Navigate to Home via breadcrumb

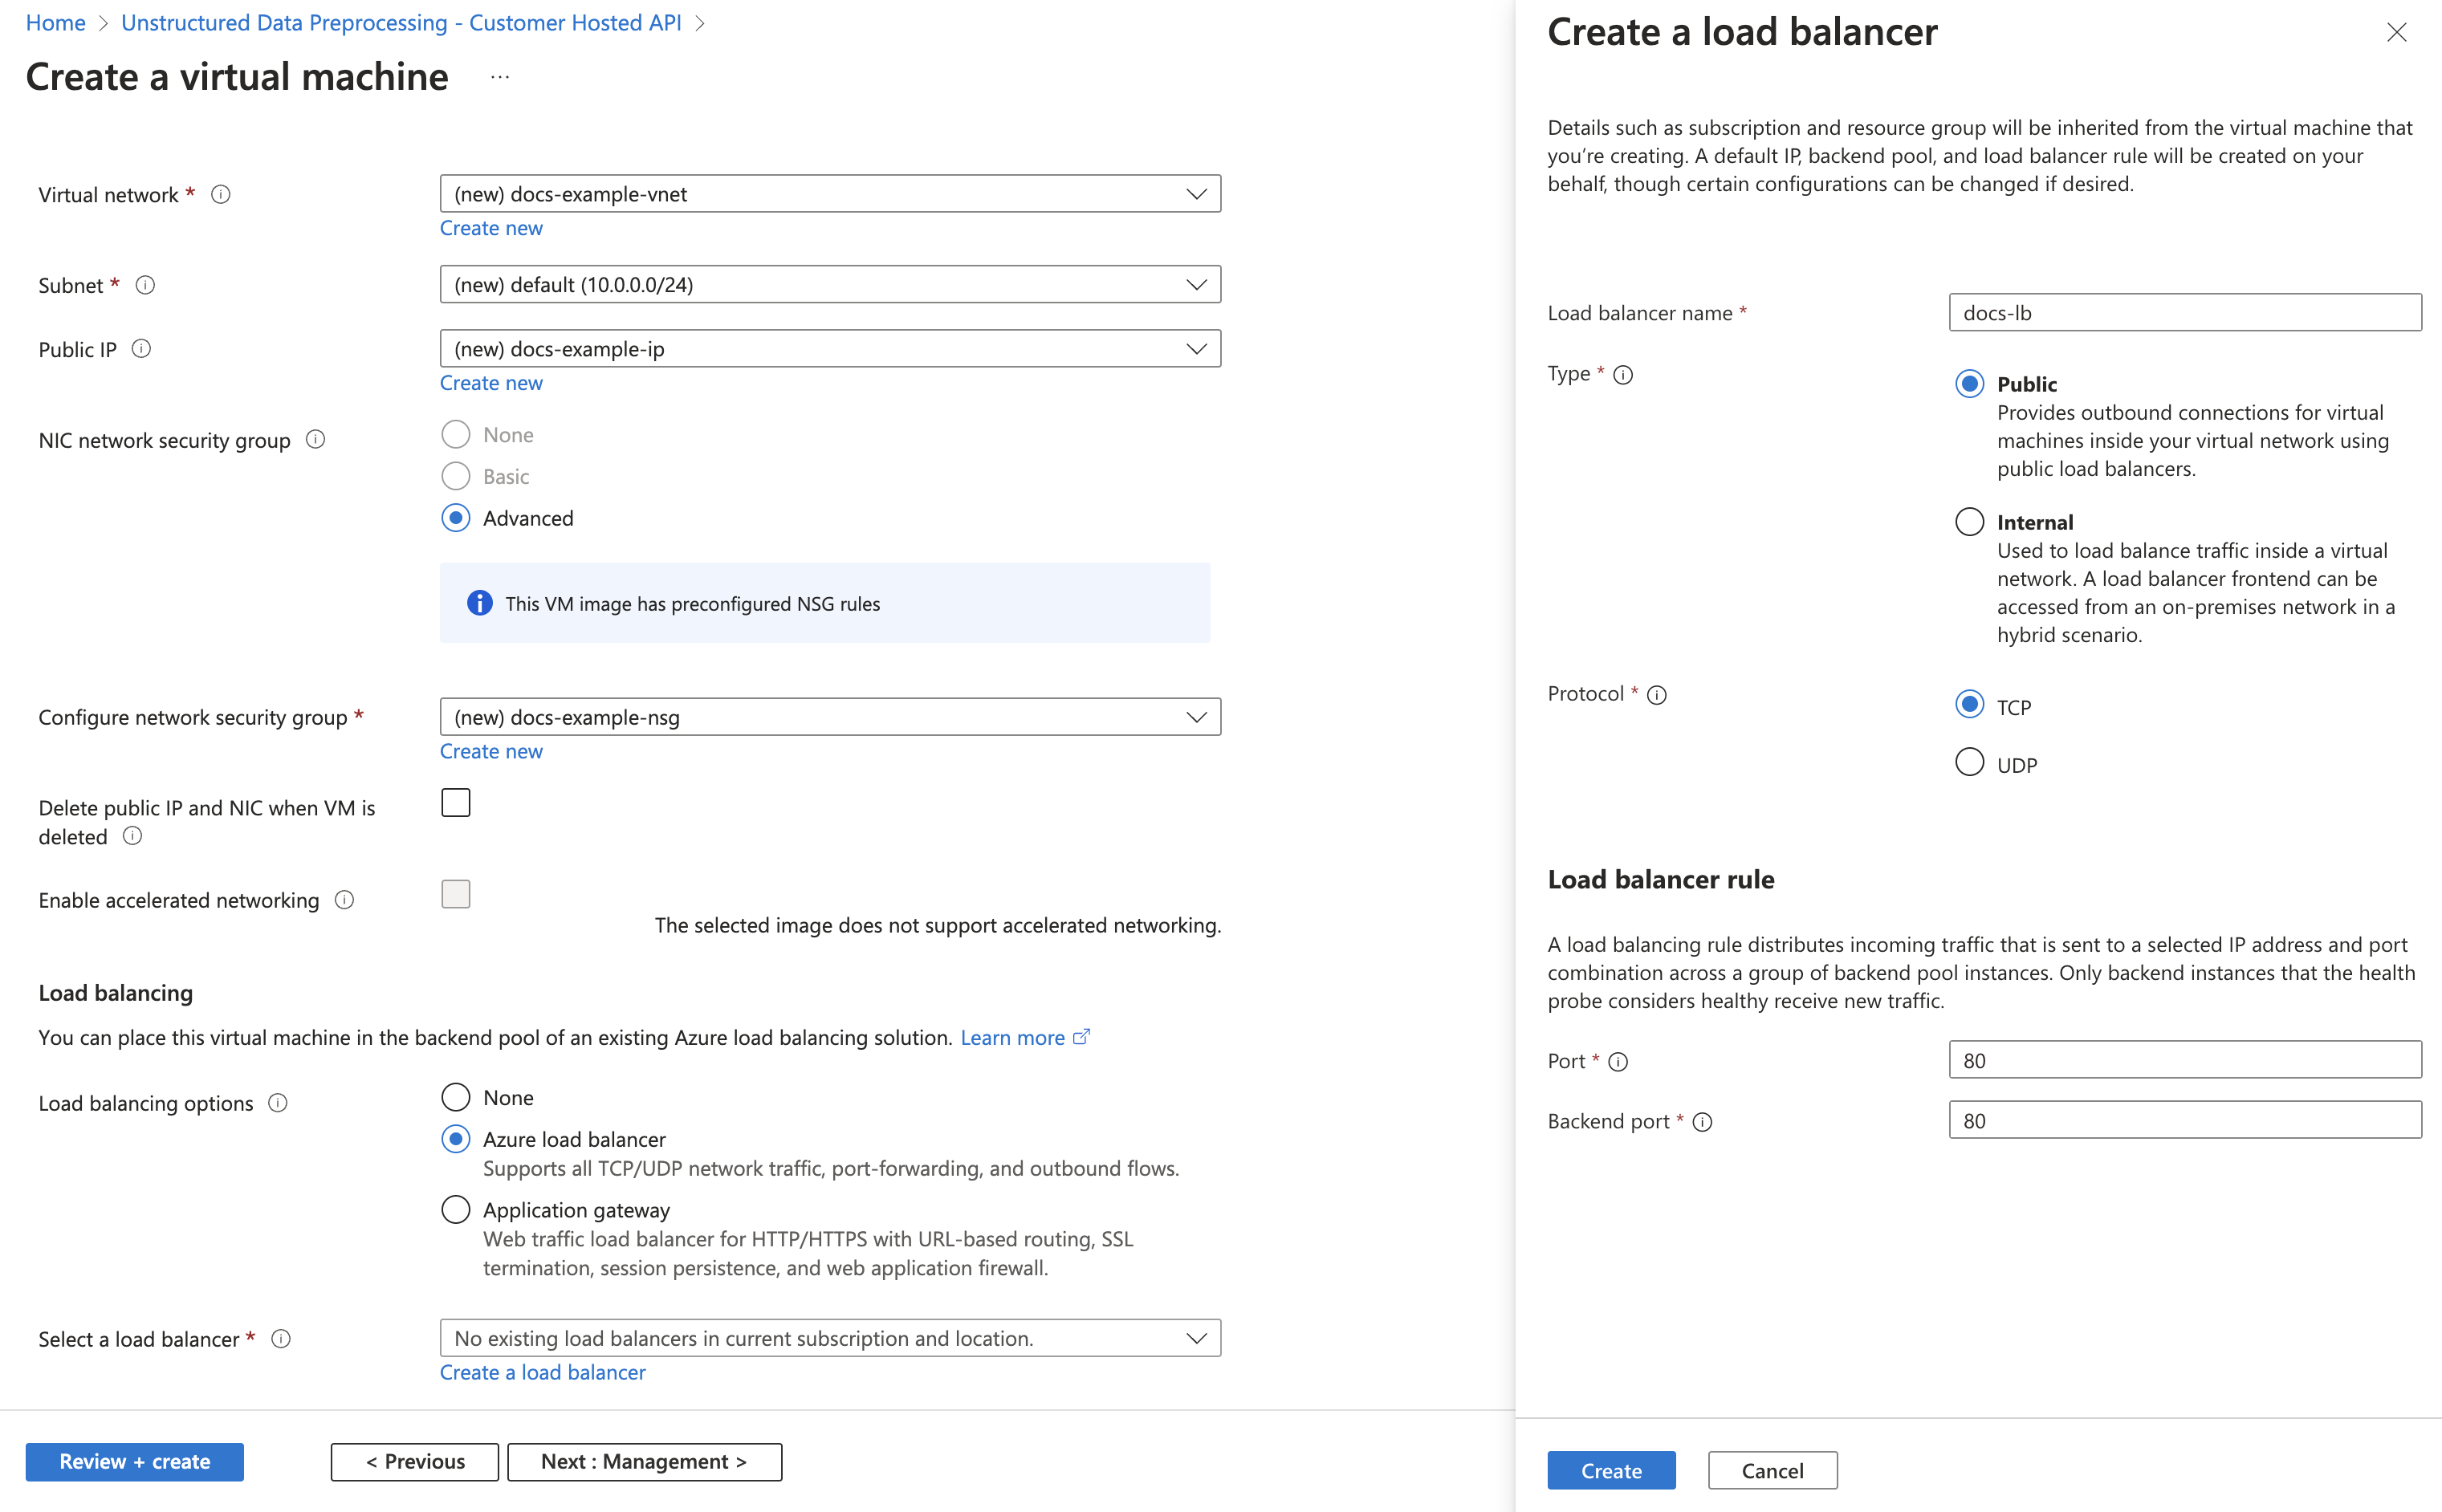tap(55, 22)
